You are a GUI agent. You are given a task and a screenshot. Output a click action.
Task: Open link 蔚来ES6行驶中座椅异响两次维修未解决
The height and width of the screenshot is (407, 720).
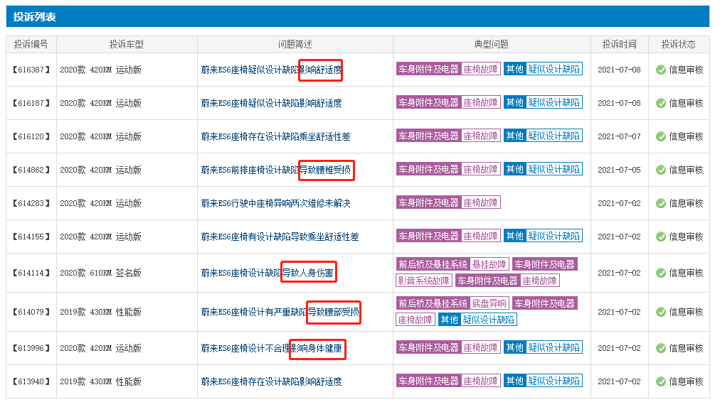point(275,203)
